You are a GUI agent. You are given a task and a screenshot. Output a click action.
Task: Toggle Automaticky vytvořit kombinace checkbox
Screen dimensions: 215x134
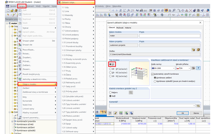pyautogui.click(x=152, y=74)
